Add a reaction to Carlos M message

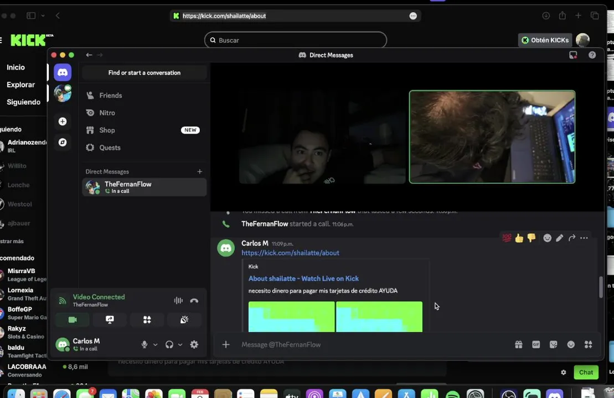point(548,238)
